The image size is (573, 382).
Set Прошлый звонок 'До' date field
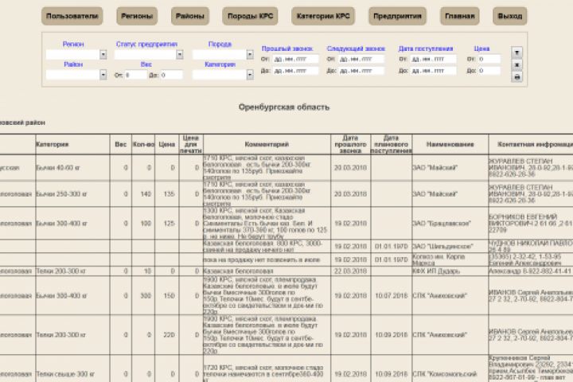coord(295,71)
